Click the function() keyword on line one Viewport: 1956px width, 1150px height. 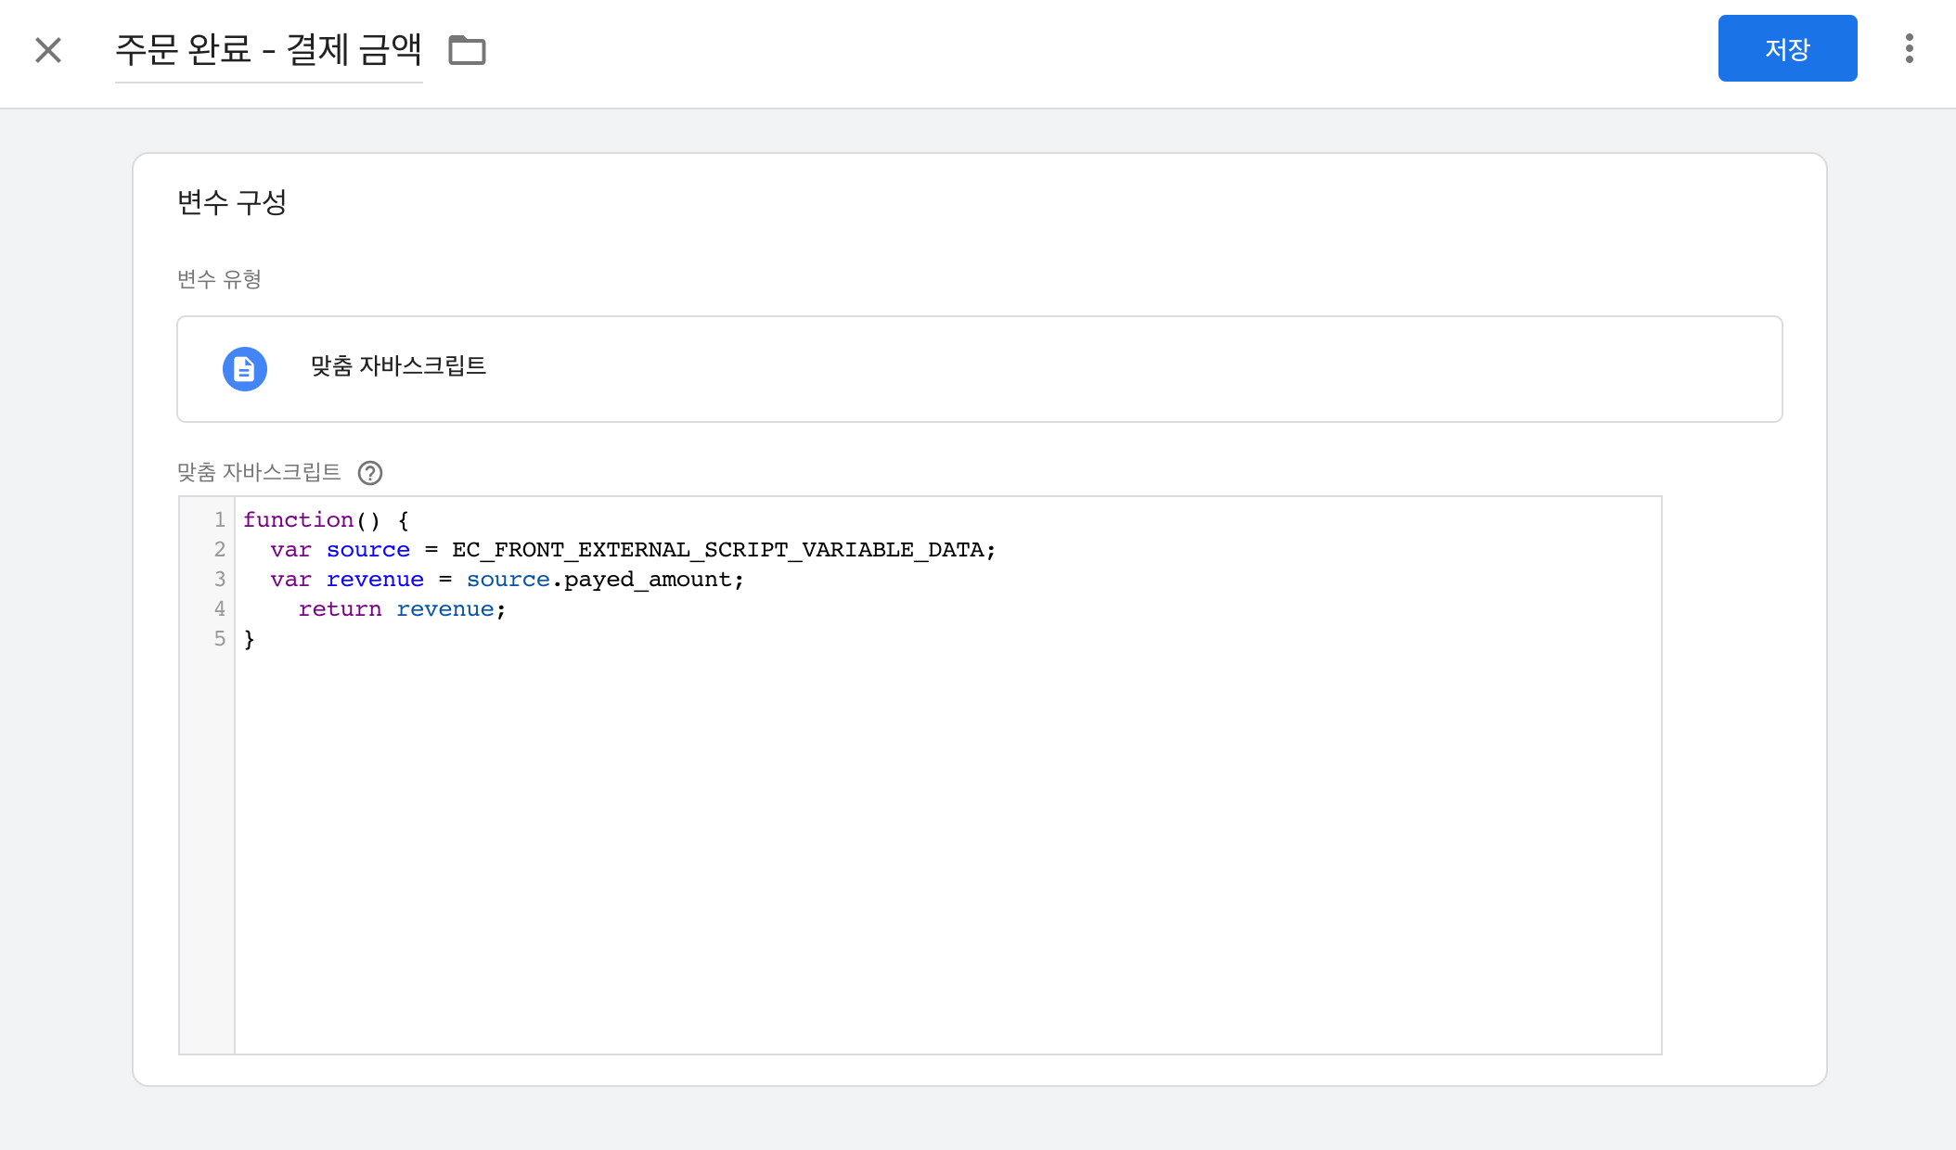[299, 519]
